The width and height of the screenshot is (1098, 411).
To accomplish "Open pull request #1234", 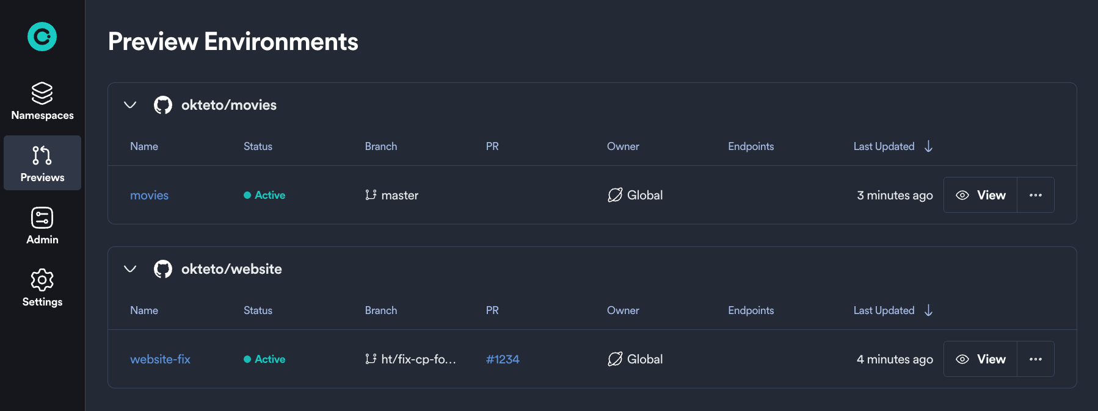I will click(x=502, y=359).
